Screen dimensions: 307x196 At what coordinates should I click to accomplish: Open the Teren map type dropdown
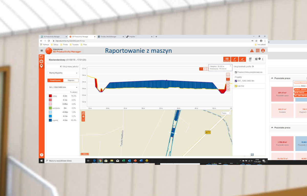[226, 113]
